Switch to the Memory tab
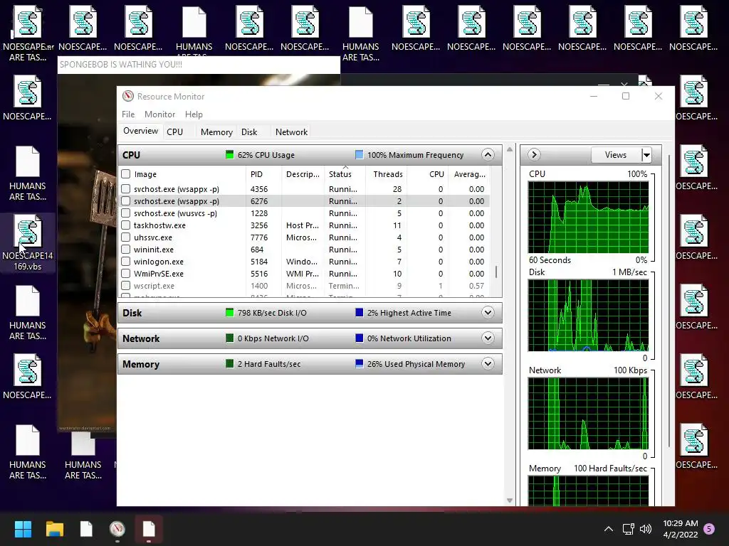Viewport: 729px width, 546px height. pyautogui.click(x=216, y=132)
